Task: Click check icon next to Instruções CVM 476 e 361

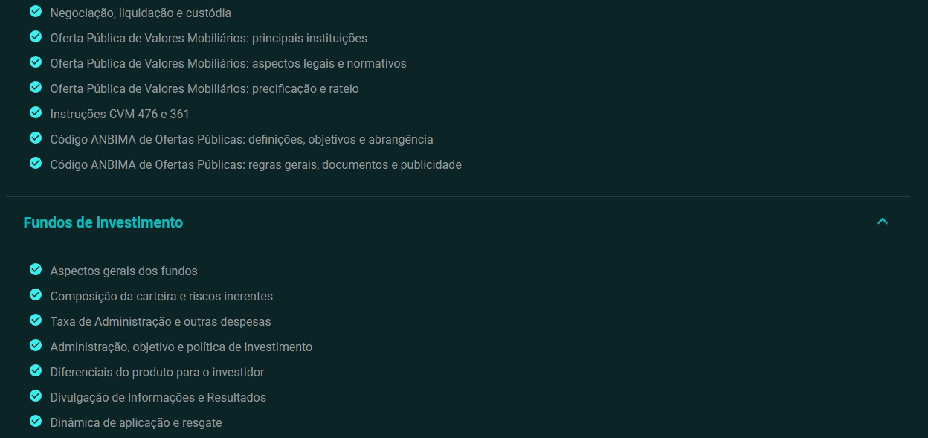Action: 35,113
